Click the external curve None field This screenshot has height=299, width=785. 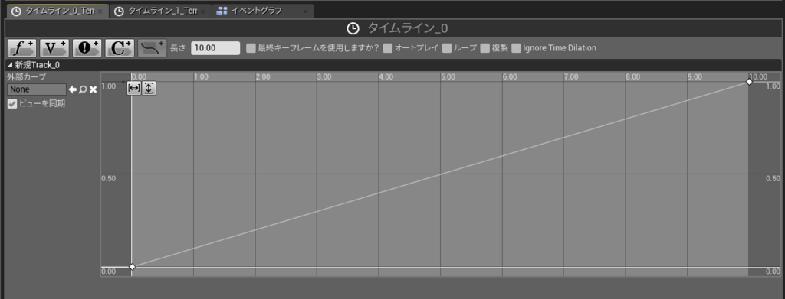37,89
